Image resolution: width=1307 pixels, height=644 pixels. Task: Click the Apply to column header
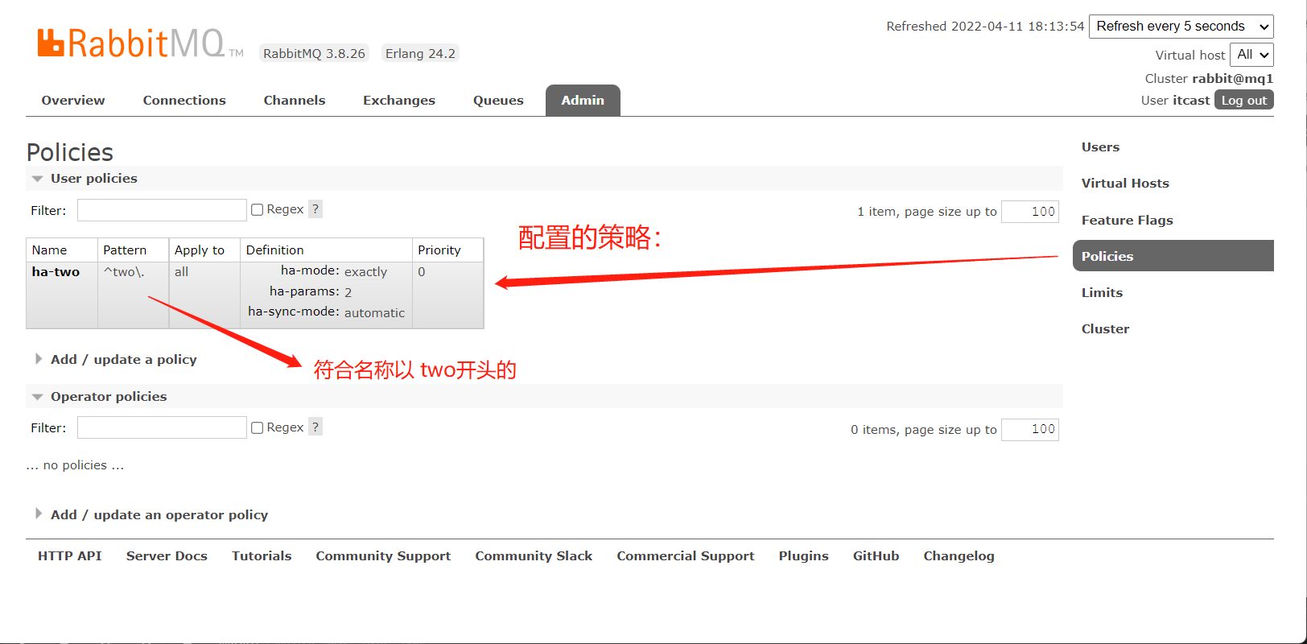(204, 250)
